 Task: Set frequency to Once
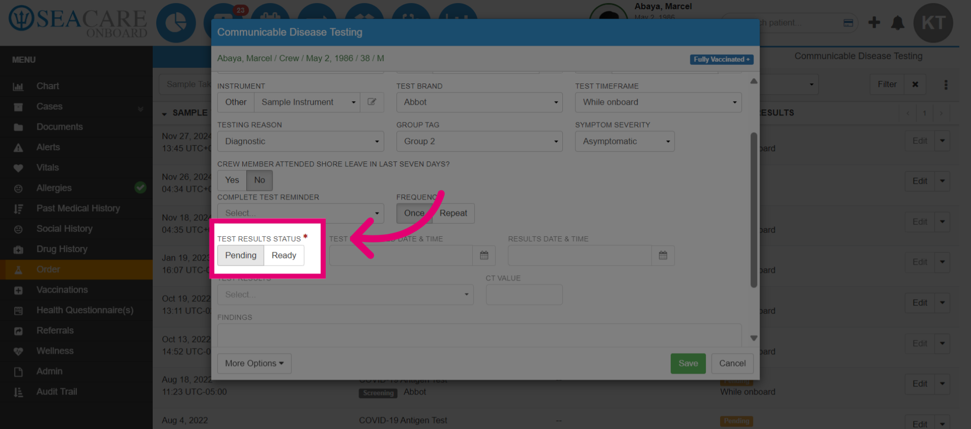(414, 213)
